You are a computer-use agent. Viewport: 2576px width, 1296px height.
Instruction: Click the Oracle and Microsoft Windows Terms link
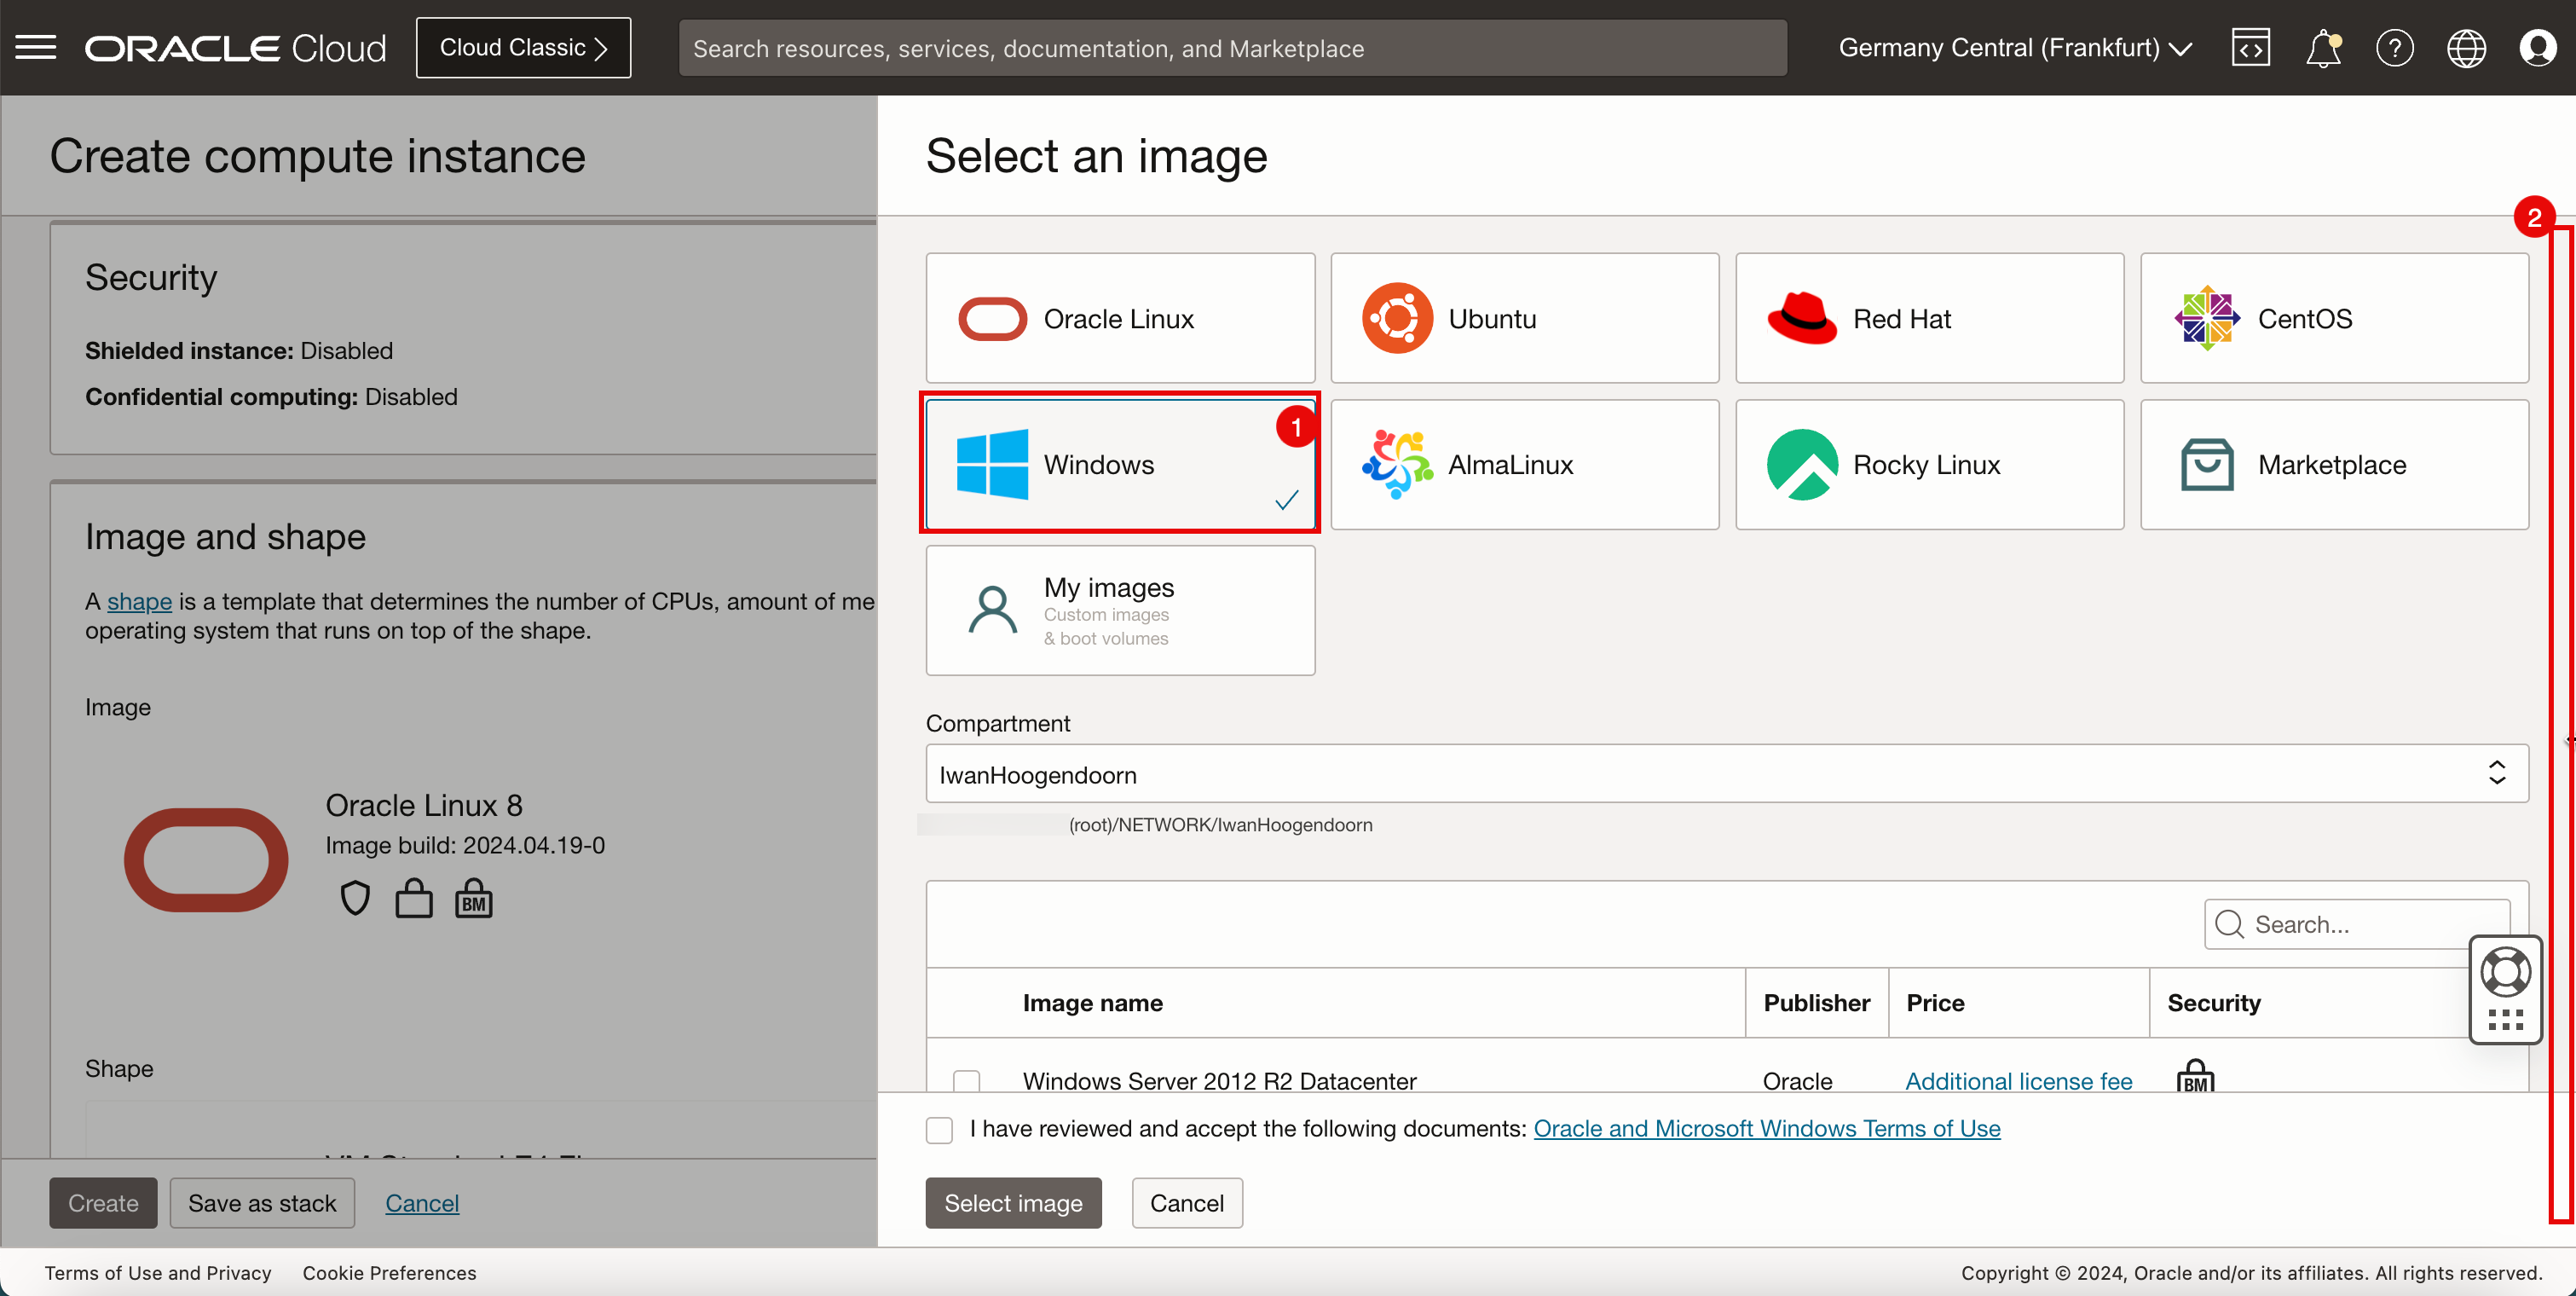click(x=1766, y=1129)
